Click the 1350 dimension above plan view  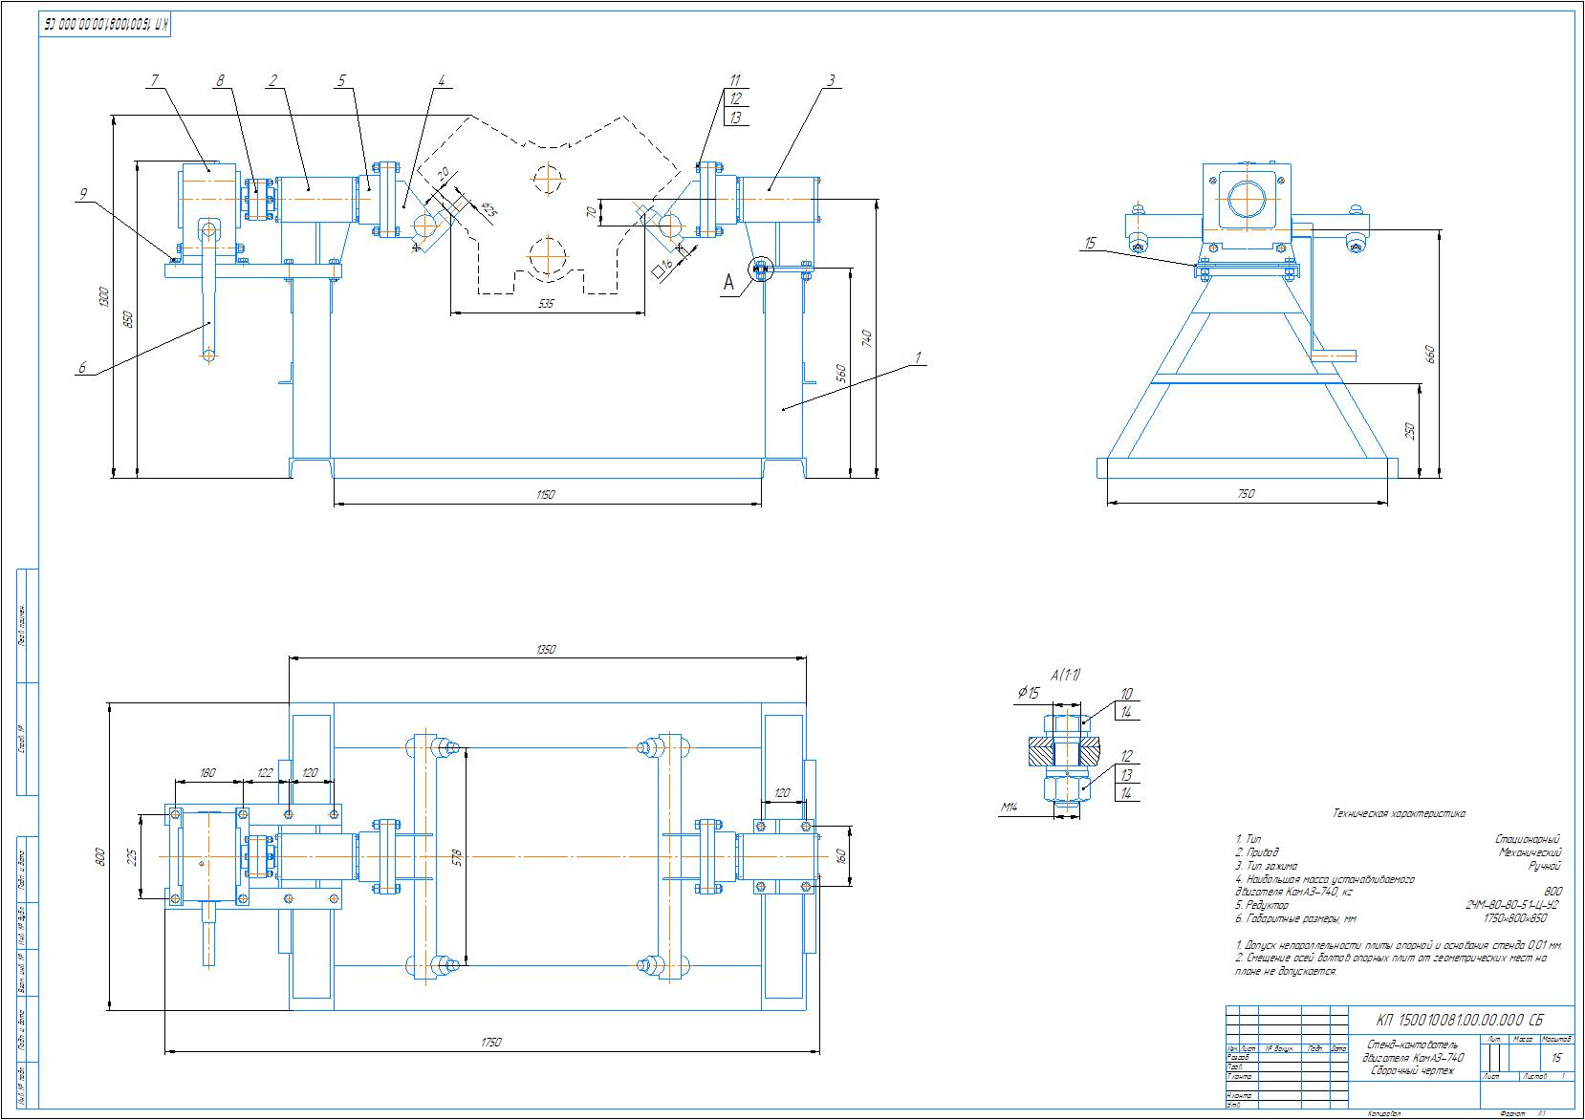tap(545, 649)
